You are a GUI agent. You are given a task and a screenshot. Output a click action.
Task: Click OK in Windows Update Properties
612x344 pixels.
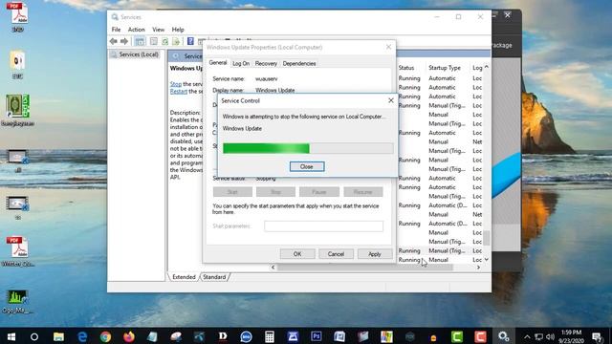(x=297, y=254)
